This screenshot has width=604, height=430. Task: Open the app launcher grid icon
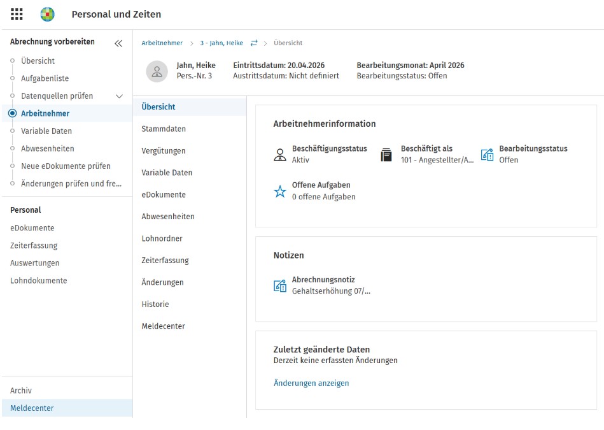pyautogui.click(x=17, y=14)
